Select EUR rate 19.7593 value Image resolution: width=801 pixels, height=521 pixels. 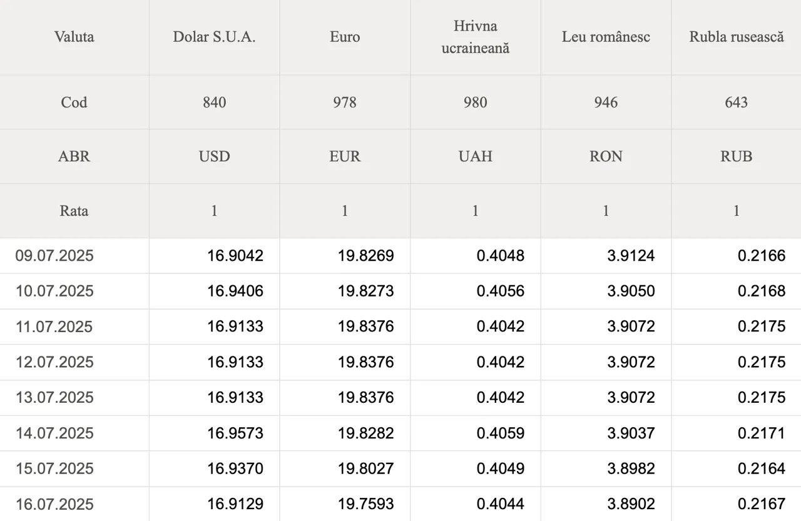tap(366, 504)
